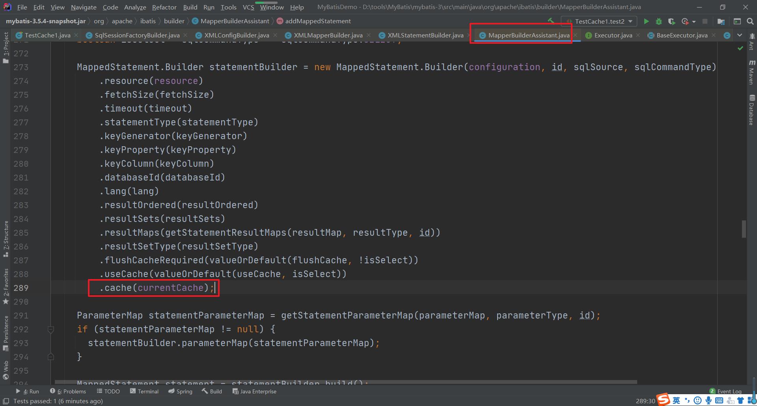Open the Database tool window

click(751, 110)
